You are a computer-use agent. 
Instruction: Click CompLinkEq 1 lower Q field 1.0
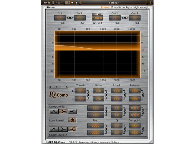tap(117, 115)
